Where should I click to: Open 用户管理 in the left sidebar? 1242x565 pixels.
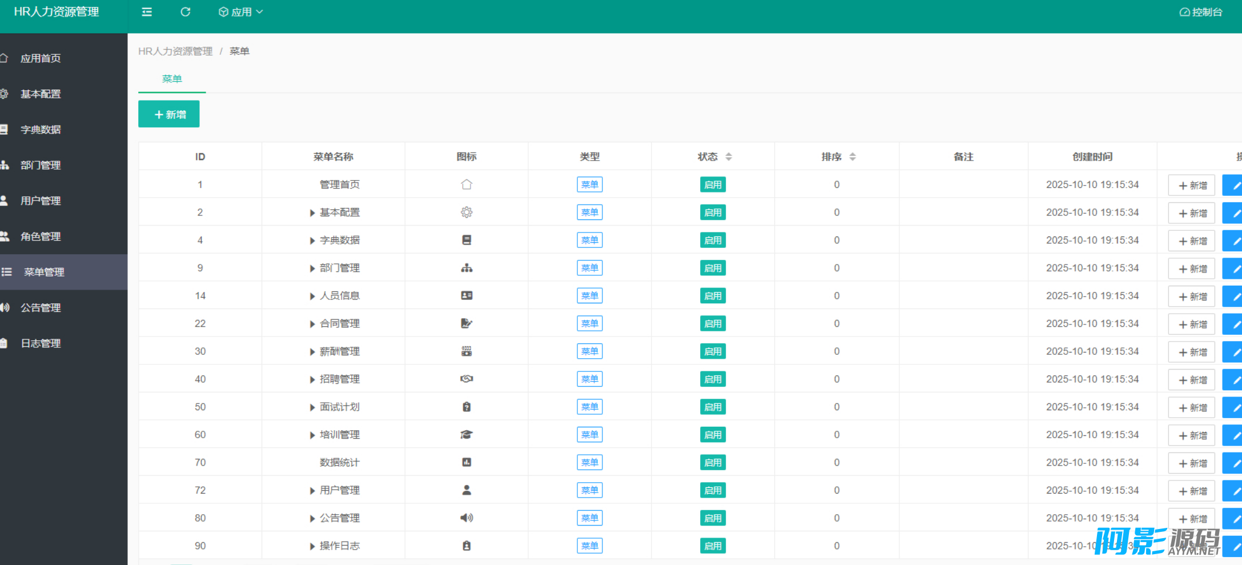[41, 201]
